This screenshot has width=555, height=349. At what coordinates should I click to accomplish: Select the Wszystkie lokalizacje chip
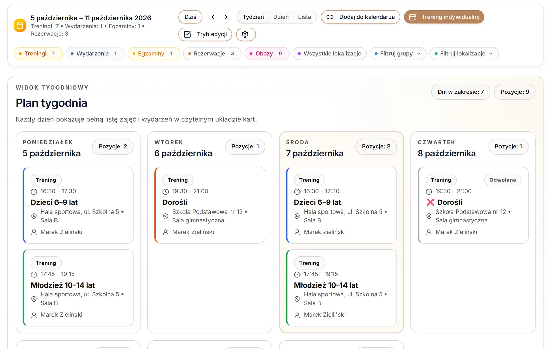(x=330, y=53)
